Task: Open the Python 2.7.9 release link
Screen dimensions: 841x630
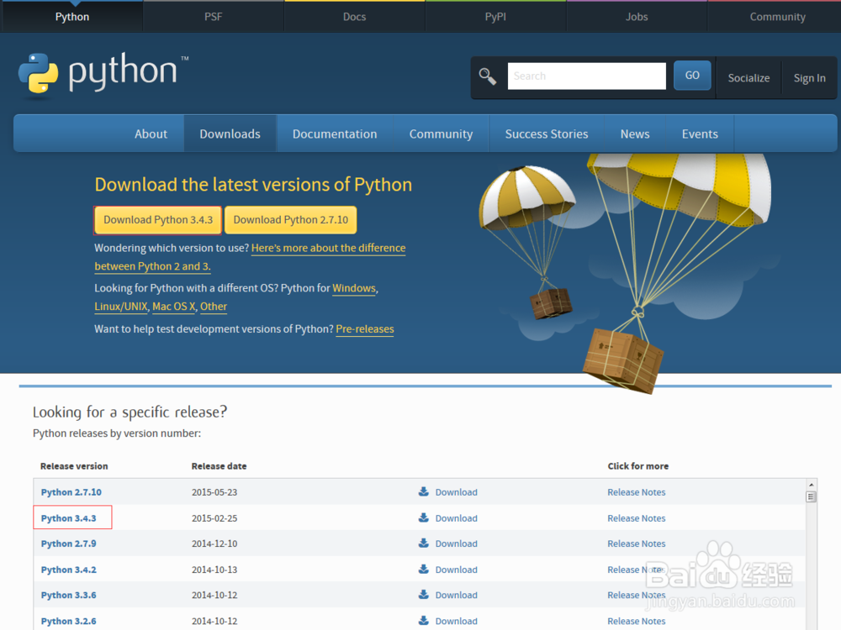Action: (69, 543)
